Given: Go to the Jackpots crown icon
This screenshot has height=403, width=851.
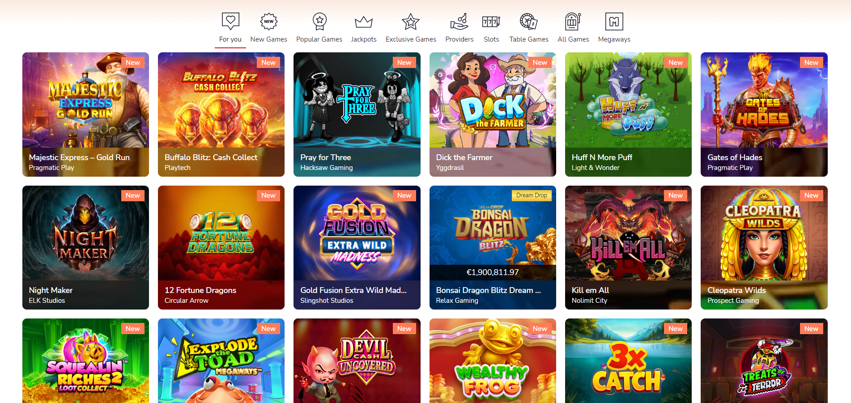Looking at the screenshot, I should point(364,22).
